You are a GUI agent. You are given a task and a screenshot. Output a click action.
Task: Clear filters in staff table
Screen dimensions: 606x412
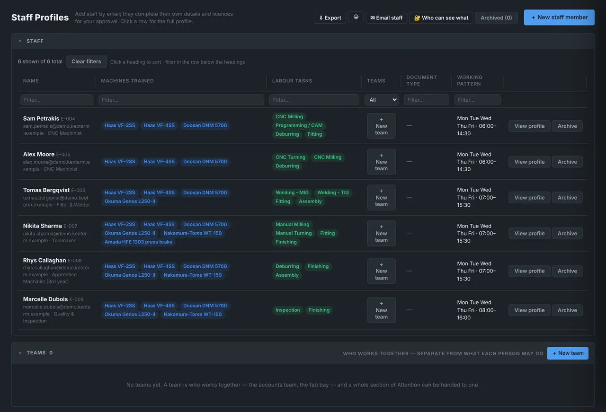(x=86, y=61)
